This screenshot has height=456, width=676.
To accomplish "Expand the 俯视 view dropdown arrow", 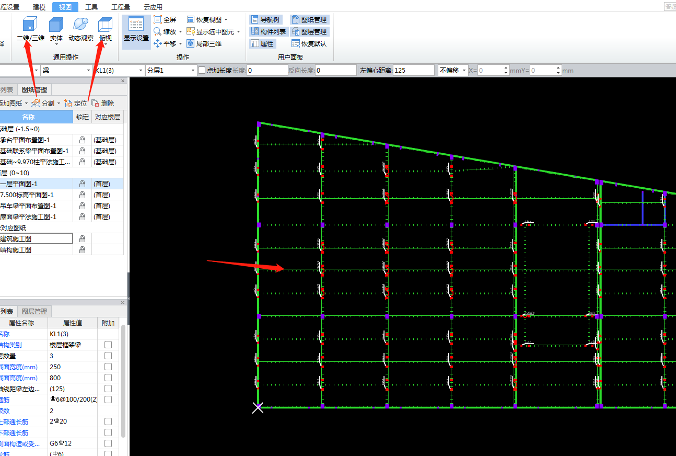I will click(x=106, y=44).
